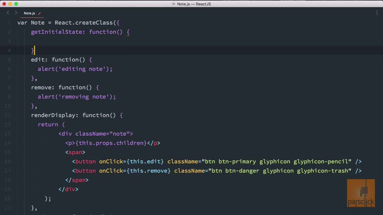The height and width of the screenshot is (215, 383).
Task: Click the 'renderDisplay: function()' declaration
Action: click(73, 116)
